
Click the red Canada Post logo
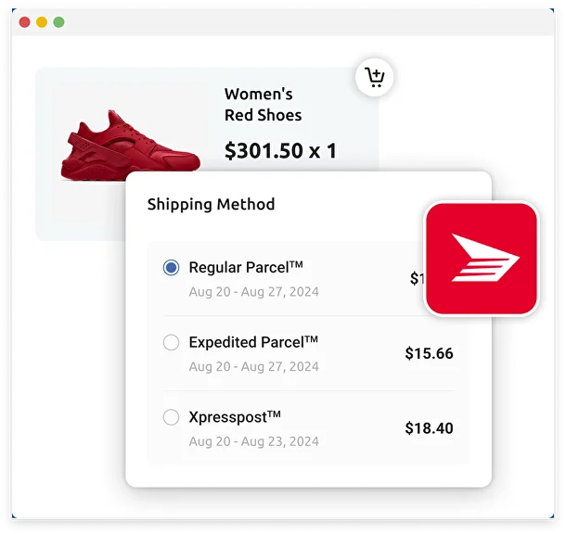tap(482, 259)
